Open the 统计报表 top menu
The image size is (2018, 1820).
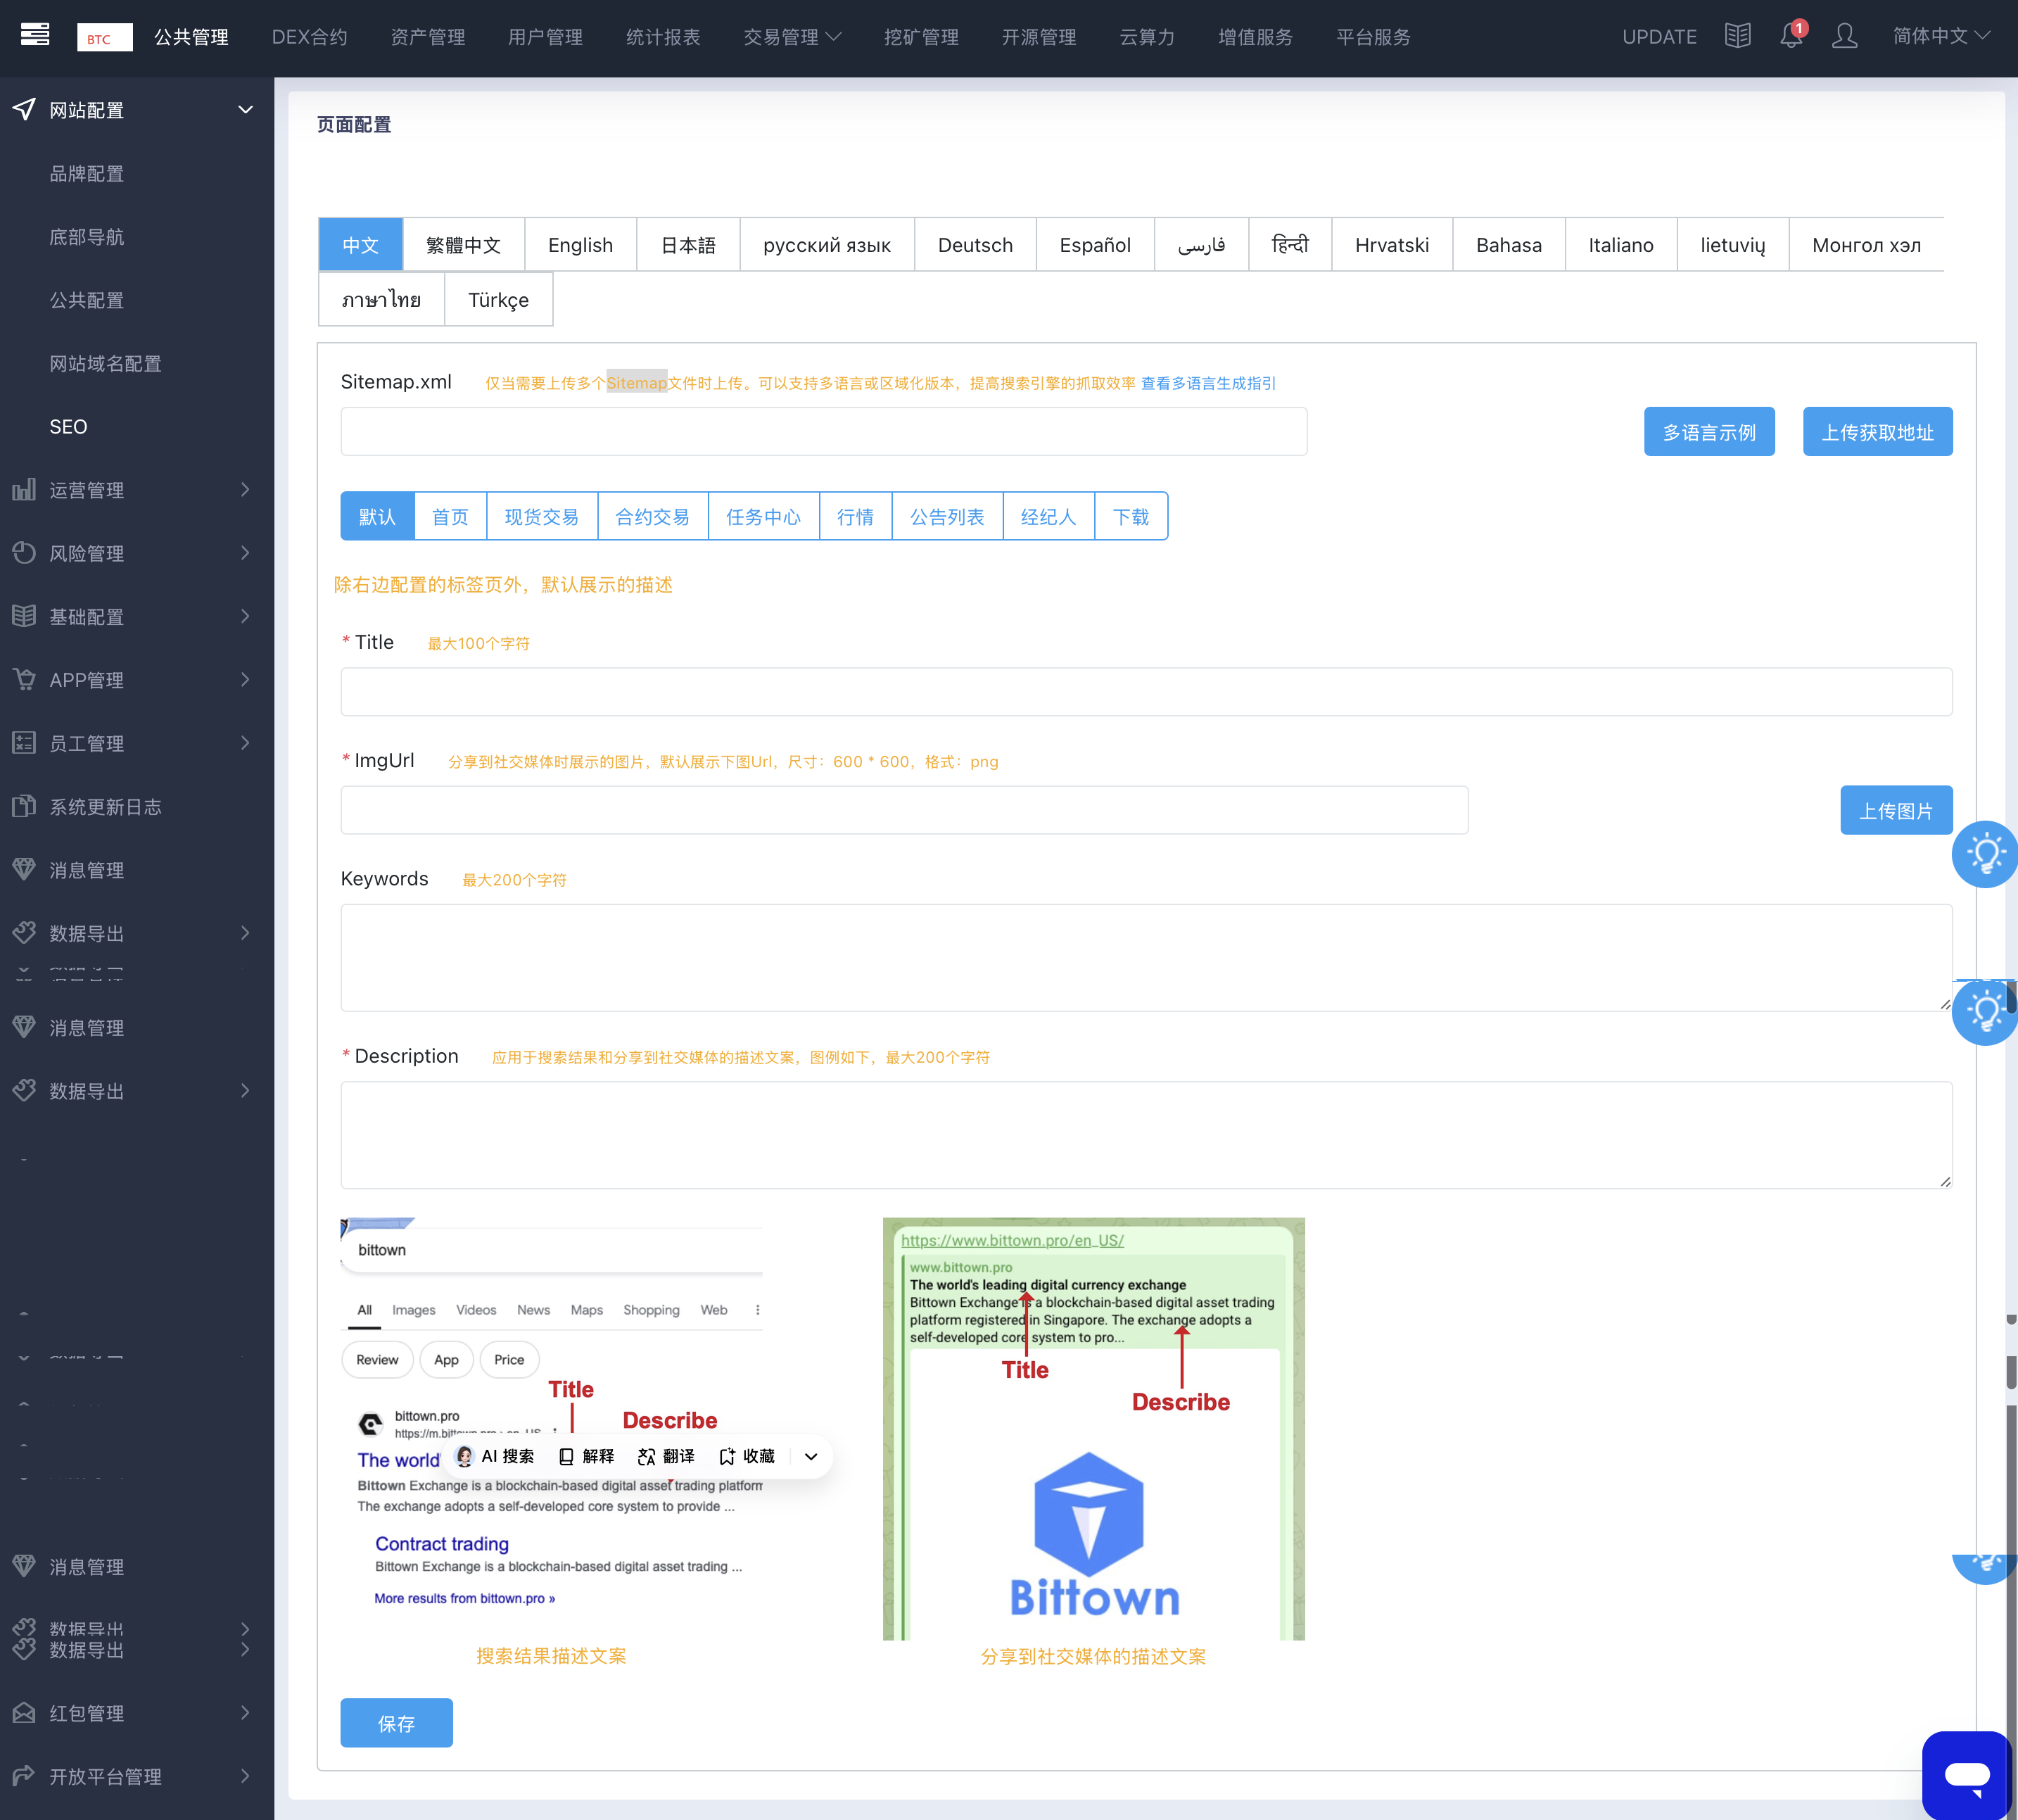click(664, 37)
